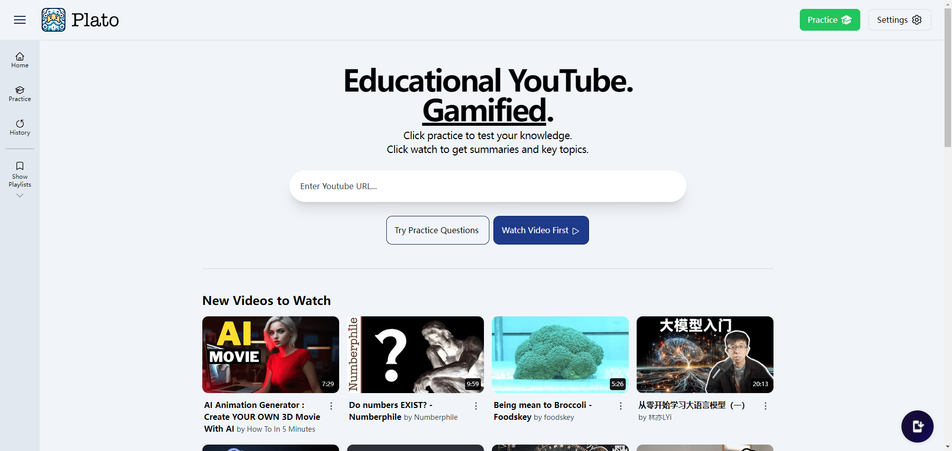Open the Numberphile question mark thumbnail
Image resolution: width=952 pixels, height=451 pixels.
point(416,354)
